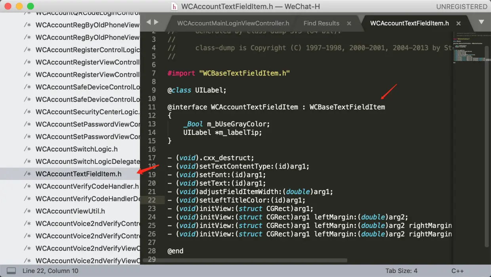Click the setFont: method line
491x277 pixels.
(217, 175)
